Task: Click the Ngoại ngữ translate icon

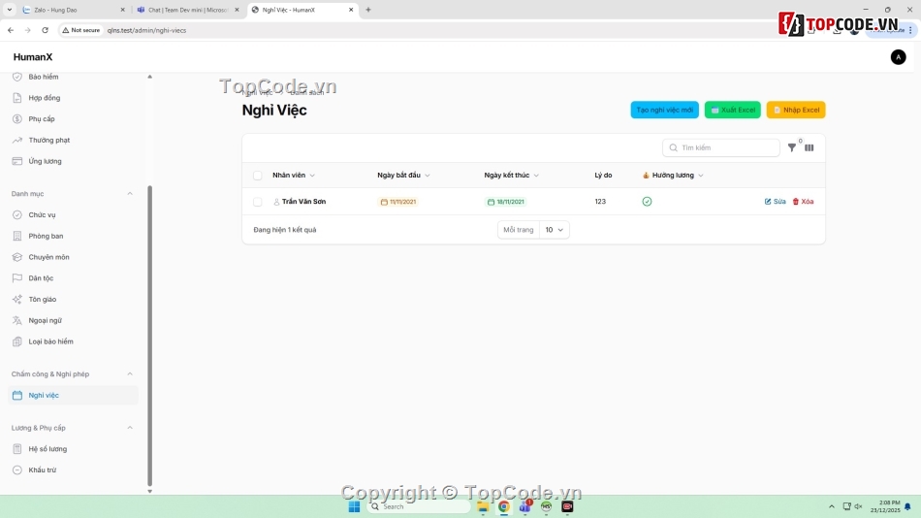Action: point(17,320)
